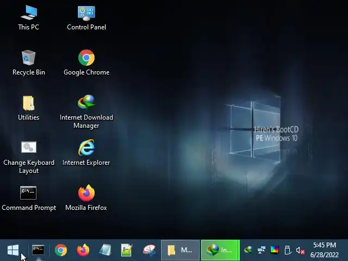Image resolution: width=348 pixels, height=261 pixels.
Task: Launch Internet Explorer from the desktop
Action: click(x=86, y=153)
